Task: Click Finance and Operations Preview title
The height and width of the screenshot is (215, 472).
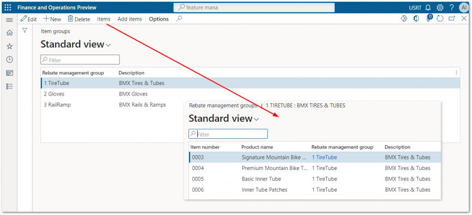Action: click(x=57, y=7)
